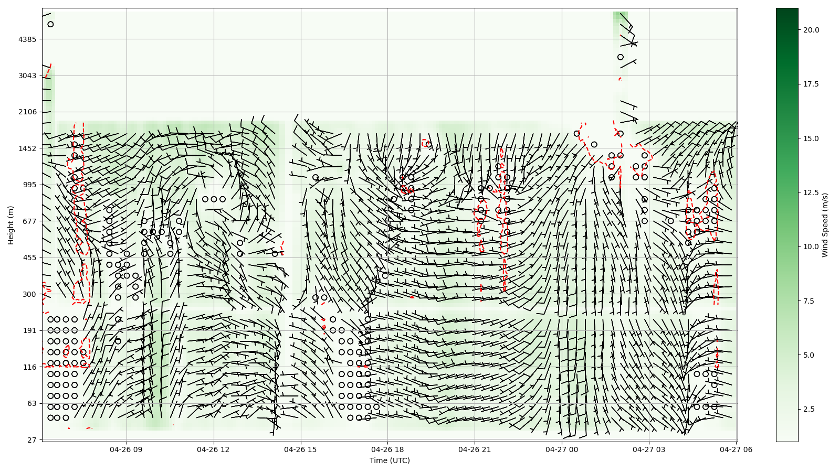The height and width of the screenshot is (472, 840).
Task: Click the 04-27 00 tick label
Action: [x=562, y=449]
